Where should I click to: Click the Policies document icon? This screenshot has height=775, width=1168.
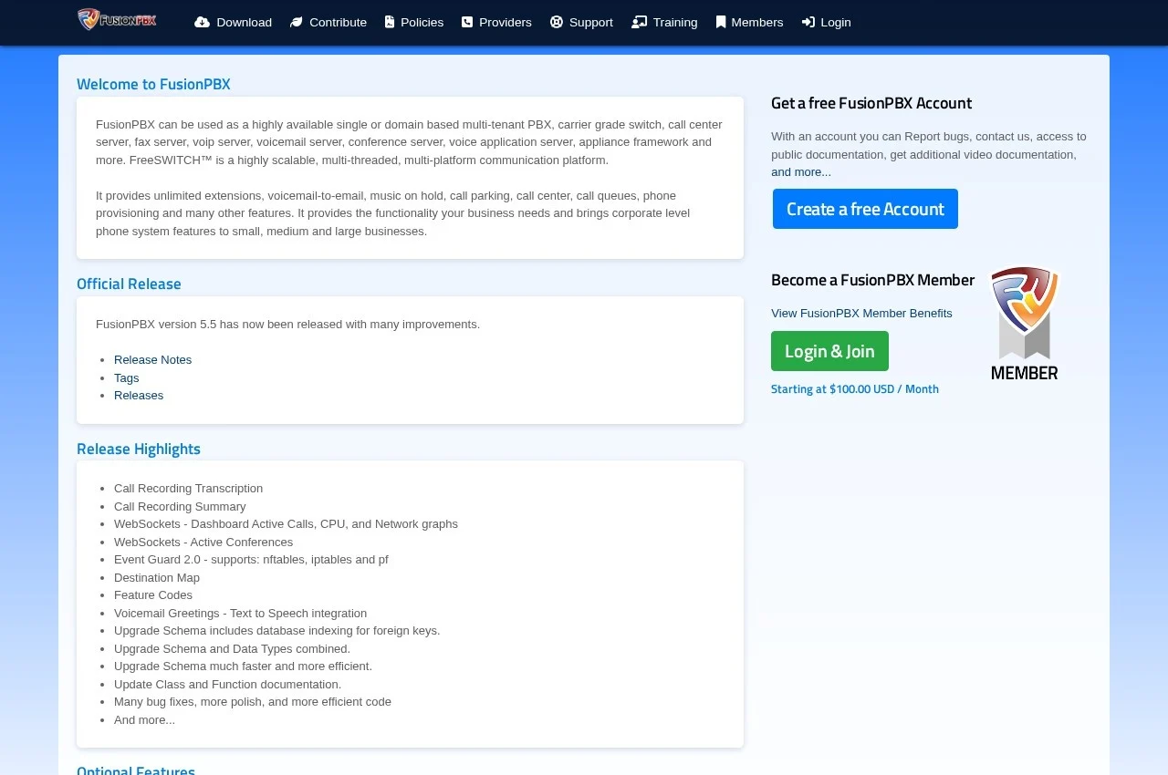tap(390, 22)
